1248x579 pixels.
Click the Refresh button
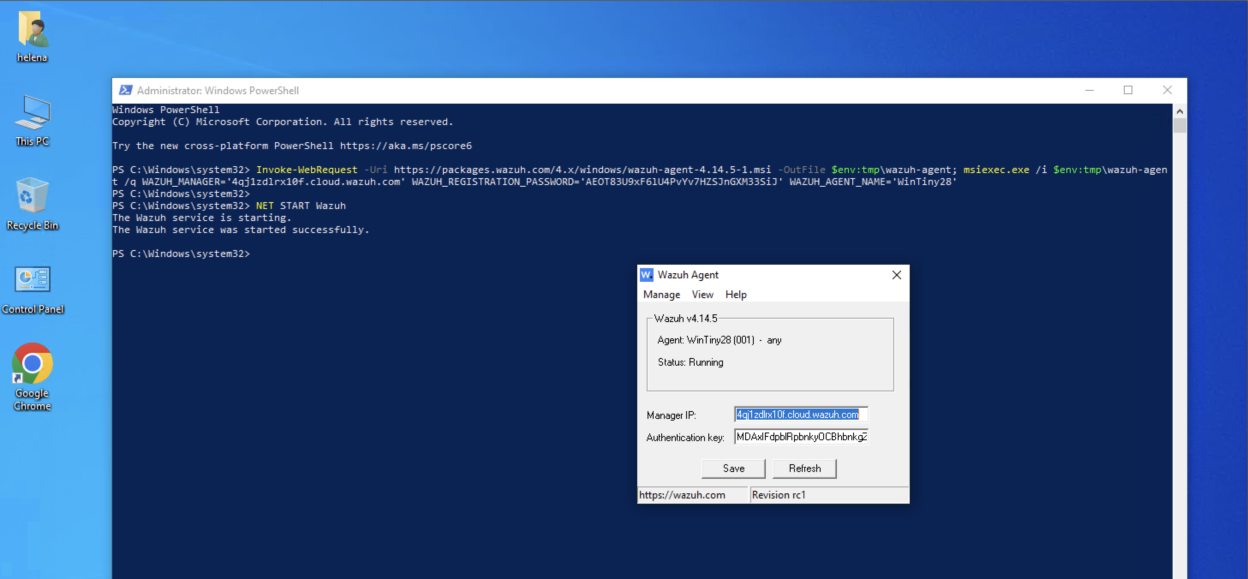804,468
